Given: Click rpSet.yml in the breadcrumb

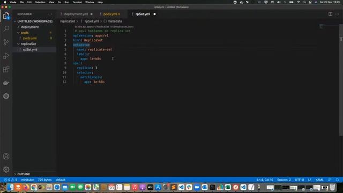Looking at the screenshot, I should pyautogui.click(x=92, y=21).
